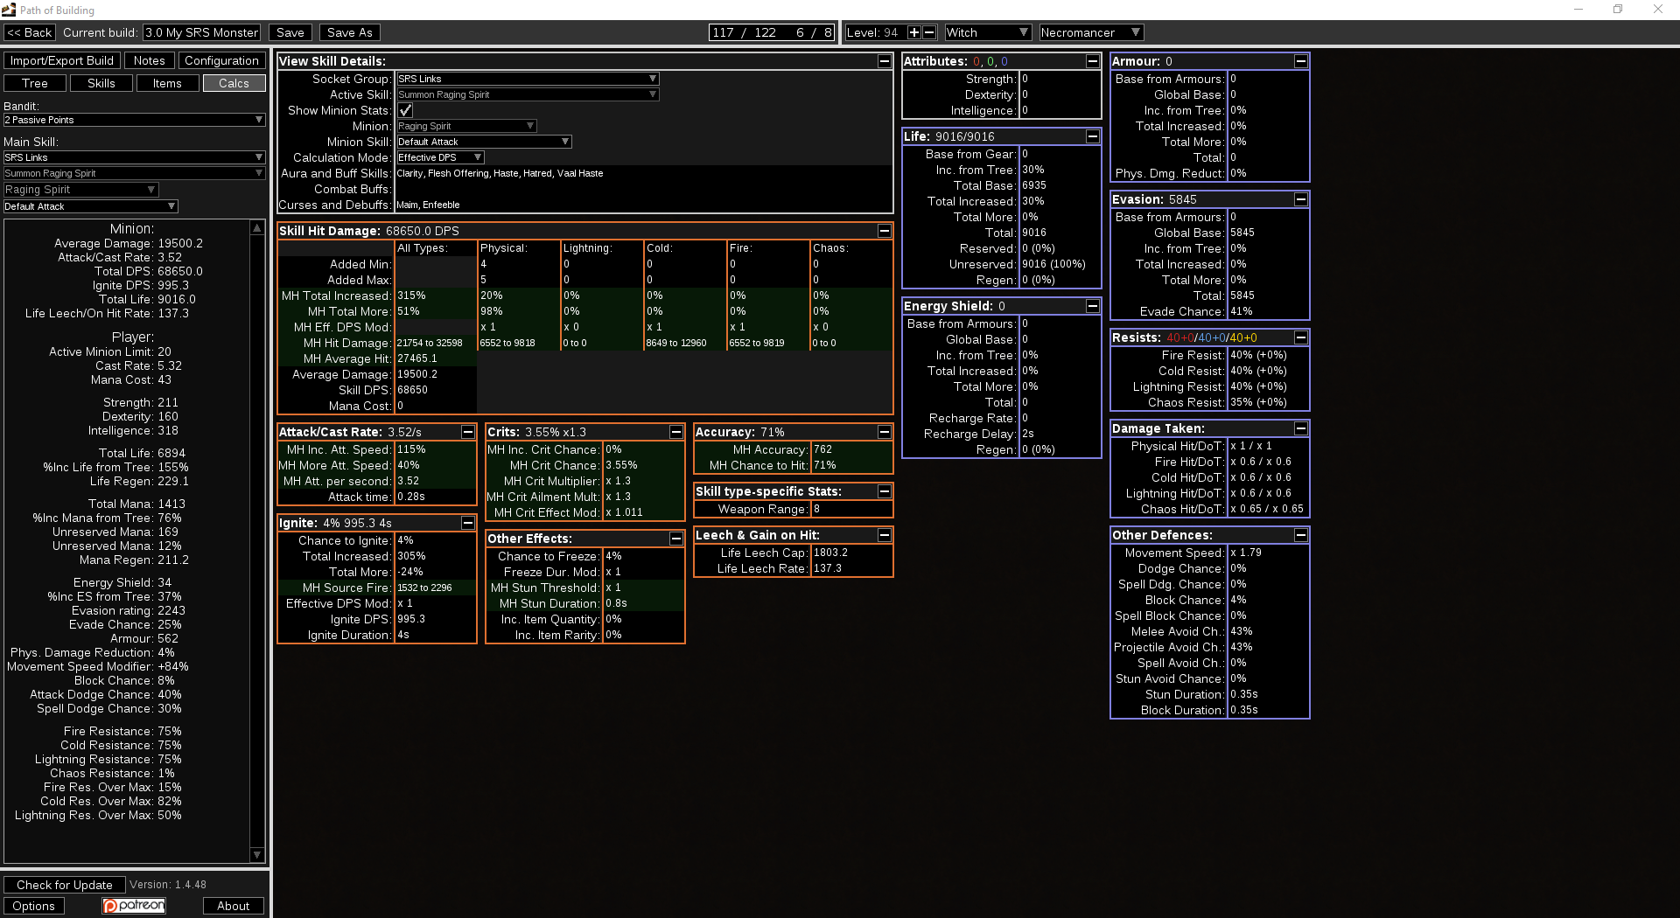This screenshot has width=1680, height=918.
Task: Open the Patreon link
Action: coord(134,906)
